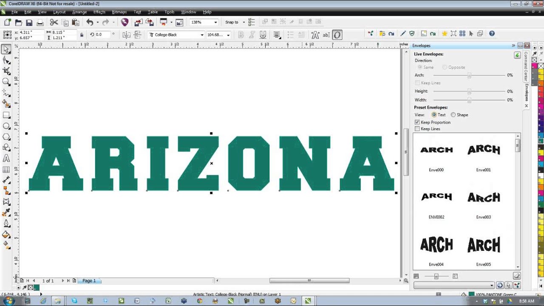Choose the Enve005 arch preset
The height and width of the screenshot is (306, 544).
coord(484,245)
